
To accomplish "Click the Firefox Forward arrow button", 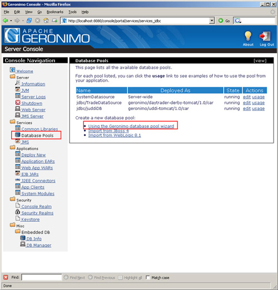I will pos(17,21).
